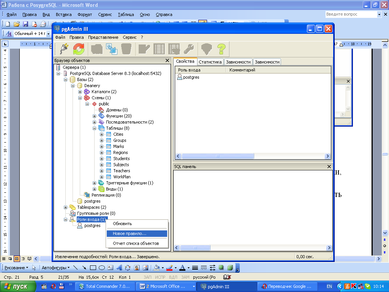The width and height of the screenshot is (389, 292).
Task: Click the Введите вопрос help input field
Action: coord(351,14)
